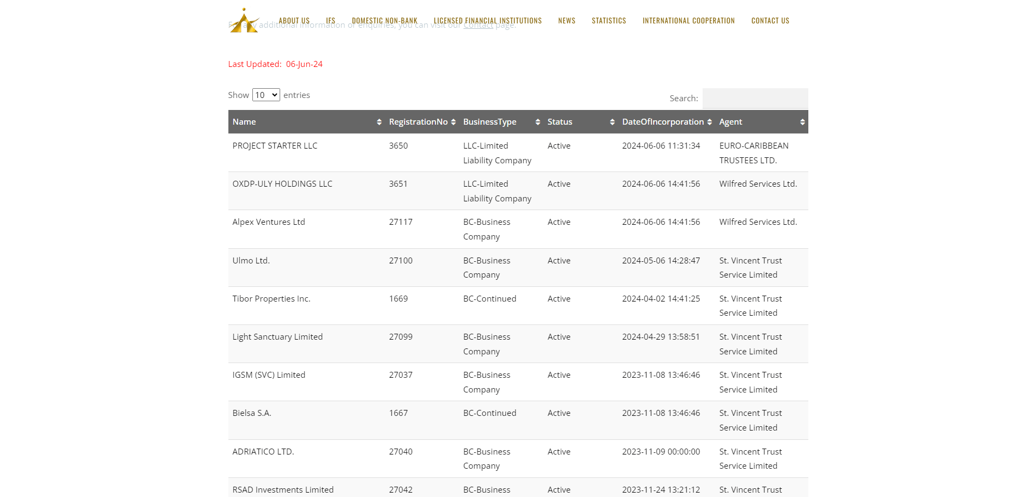Screen dimensions: 1034x497
Task: Open Licensed Financial Institutions menu
Action: pyautogui.click(x=487, y=21)
